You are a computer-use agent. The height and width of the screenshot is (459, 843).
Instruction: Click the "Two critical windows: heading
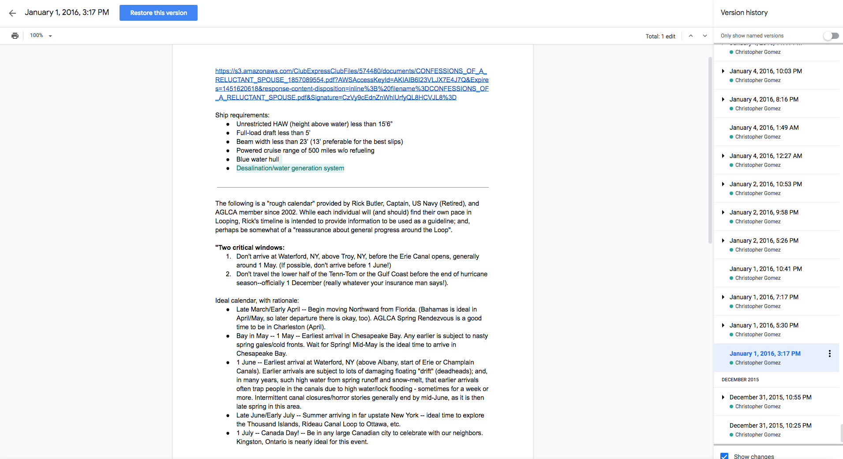250,248
